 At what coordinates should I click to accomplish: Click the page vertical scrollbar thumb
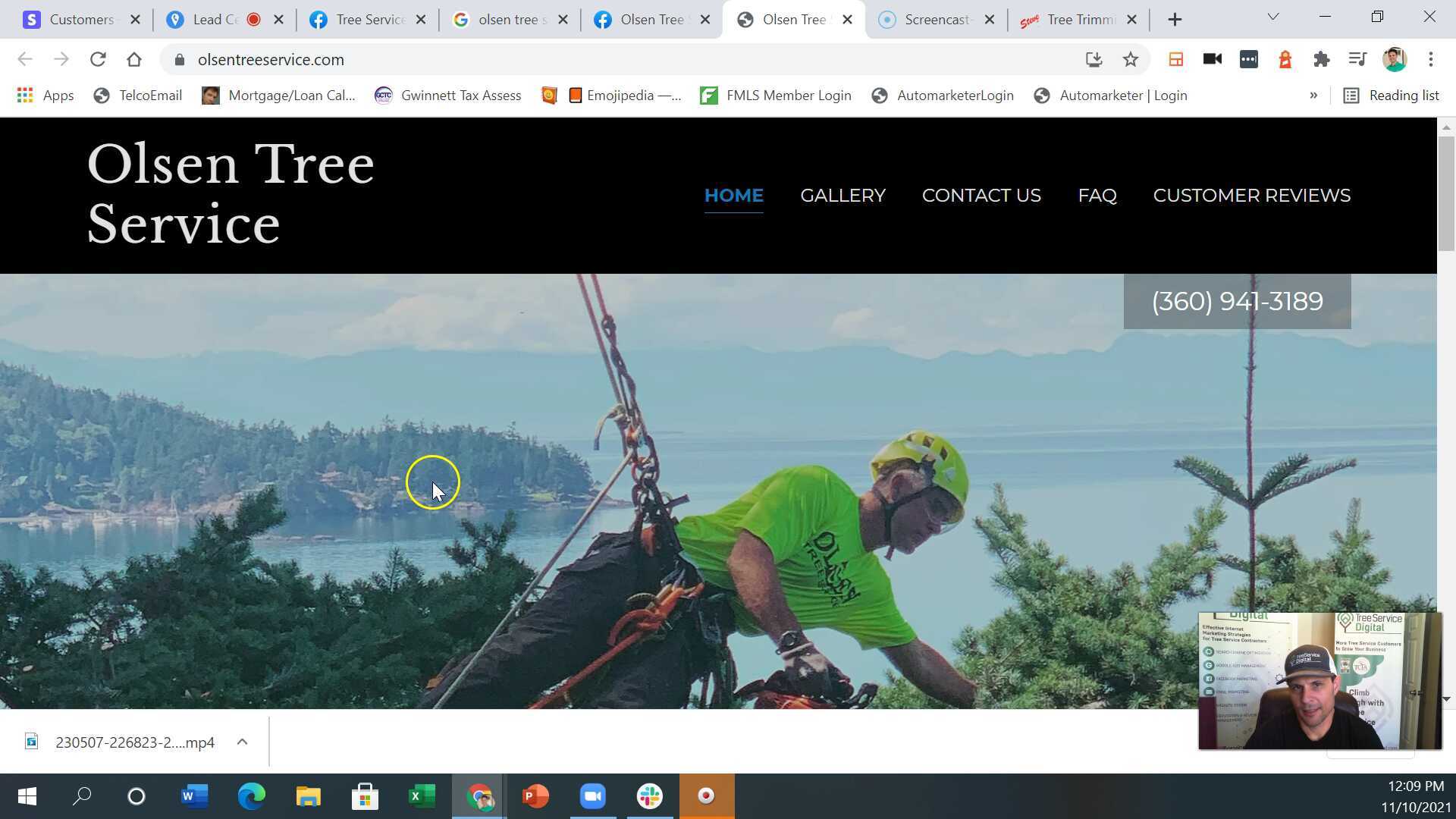pyautogui.click(x=1446, y=193)
